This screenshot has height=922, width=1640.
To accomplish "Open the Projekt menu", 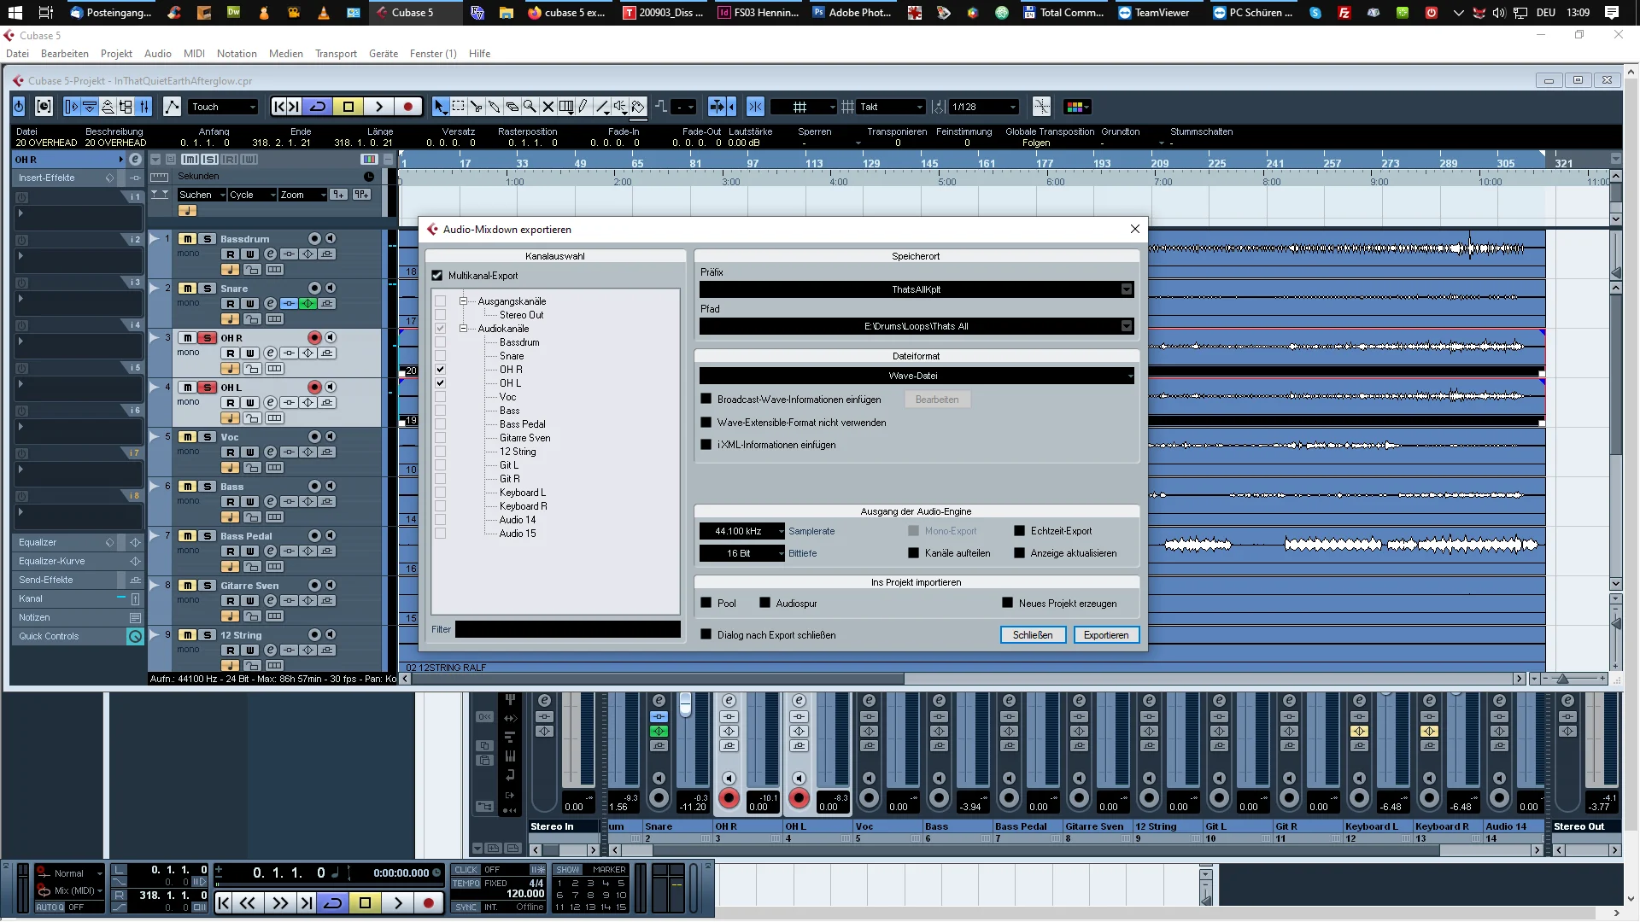I will (x=116, y=54).
